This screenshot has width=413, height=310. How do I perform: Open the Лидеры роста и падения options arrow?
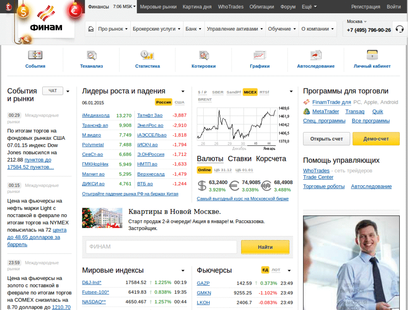[x=183, y=92]
